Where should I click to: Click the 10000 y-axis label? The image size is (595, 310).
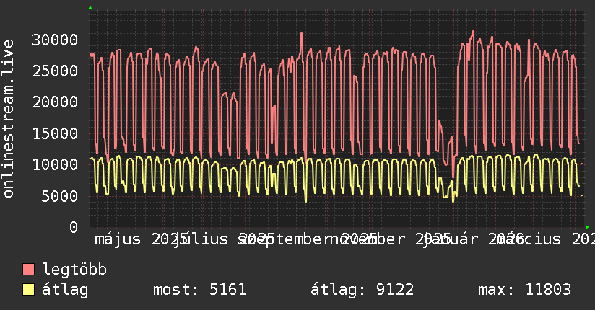(x=55, y=164)
